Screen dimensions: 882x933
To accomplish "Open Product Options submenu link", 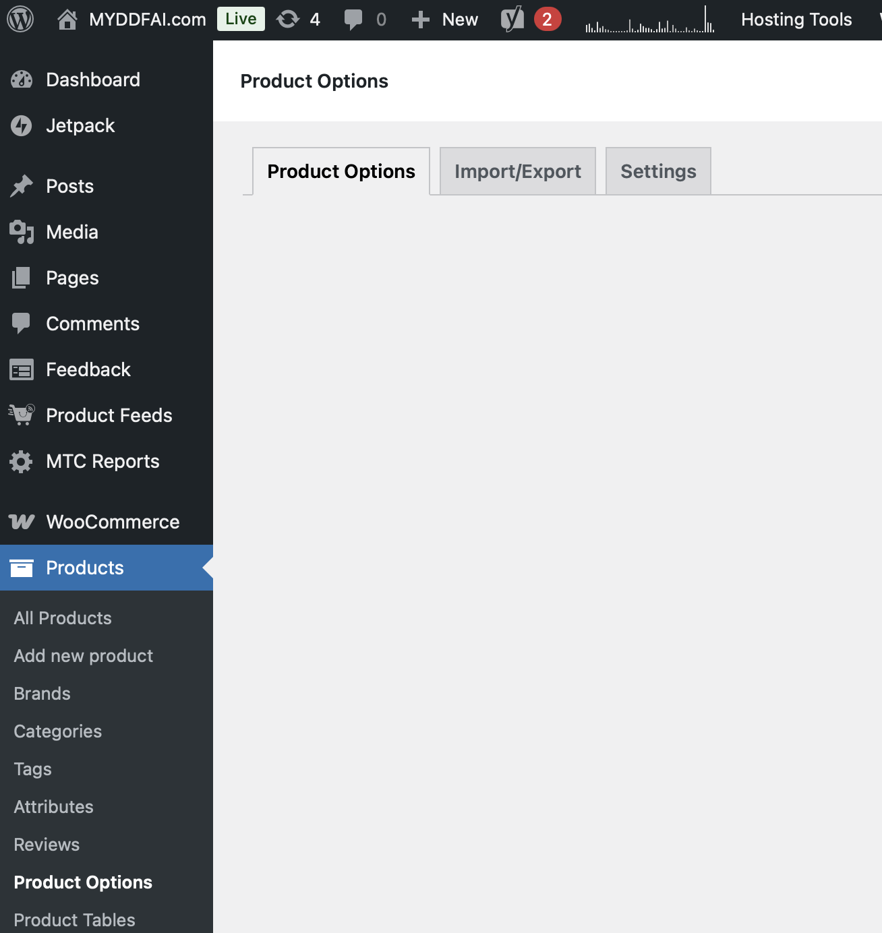I will click(x=83, y=882).
